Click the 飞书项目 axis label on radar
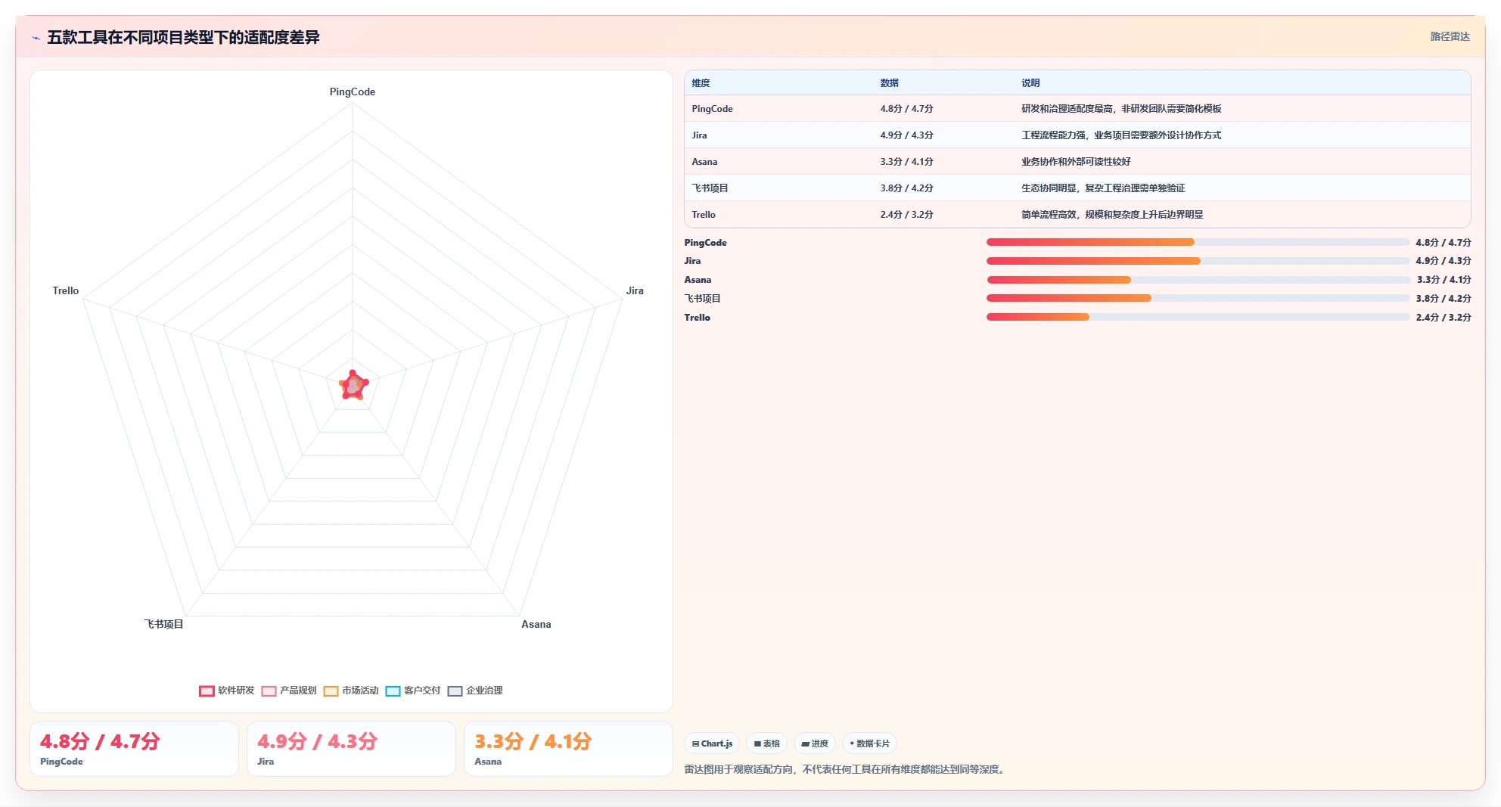The width and height of the screenshot is (1501, 807). point(163,624)
